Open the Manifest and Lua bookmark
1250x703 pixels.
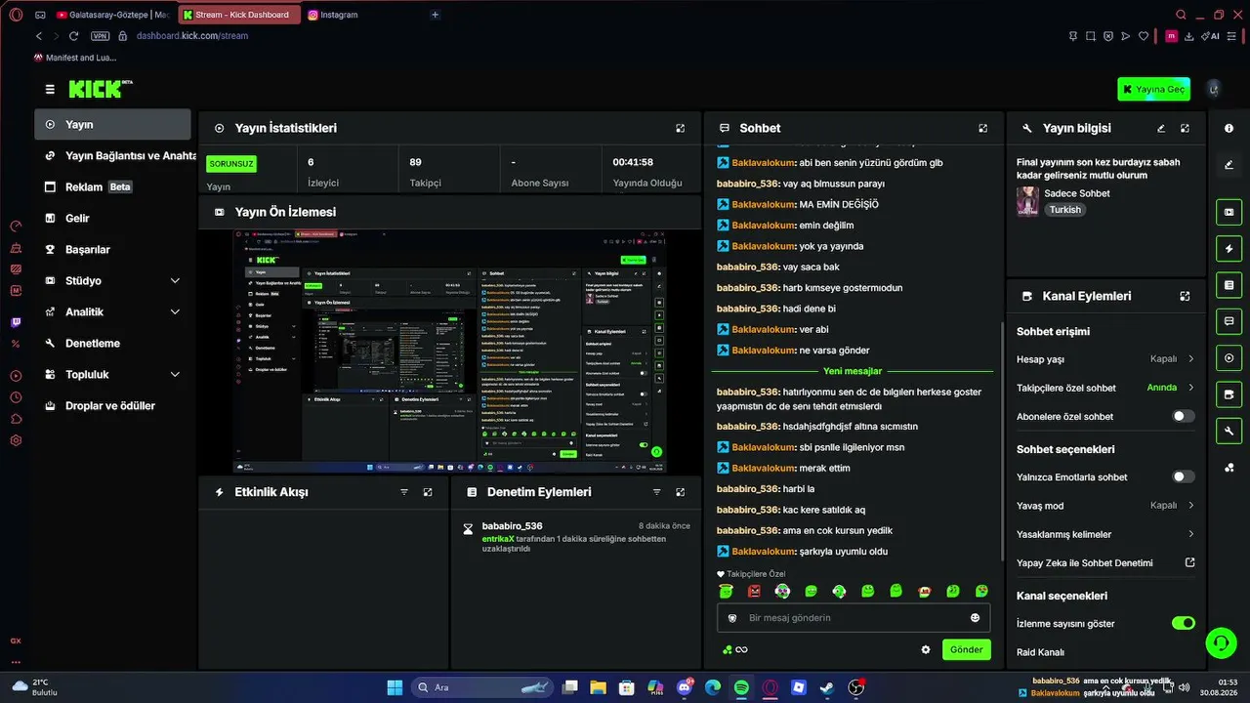pos(75,58)
